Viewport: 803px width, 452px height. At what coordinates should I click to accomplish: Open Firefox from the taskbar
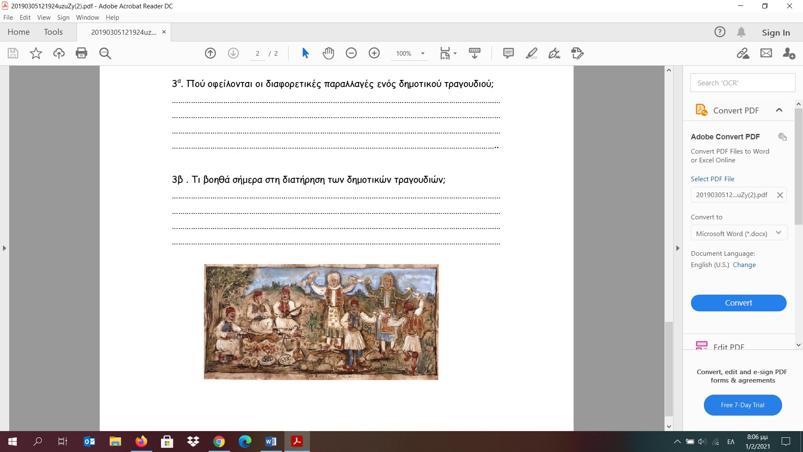pyautogui.click(x=141, y=442)
